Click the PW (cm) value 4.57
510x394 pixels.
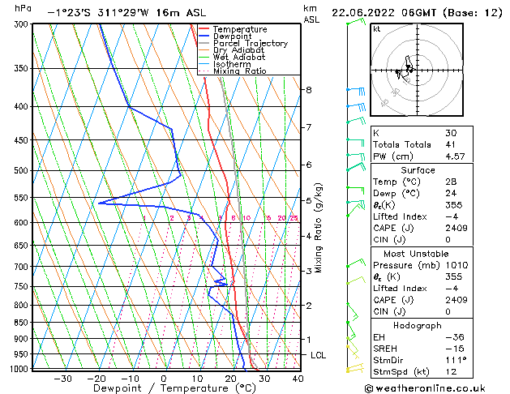click(x=455, y=156)
